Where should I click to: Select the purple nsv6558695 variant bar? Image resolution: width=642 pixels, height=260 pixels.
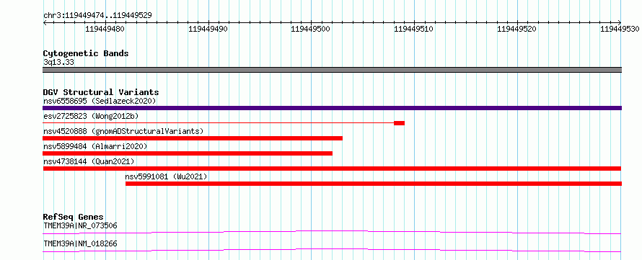point(332,108)
